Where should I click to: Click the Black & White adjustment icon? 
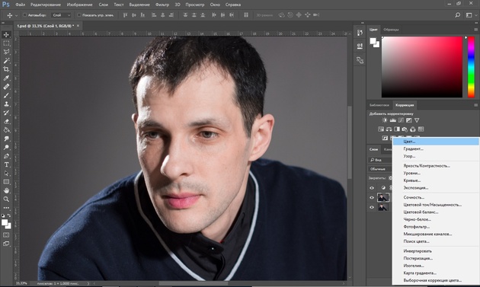pos(397,129)
